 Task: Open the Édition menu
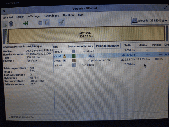[x=20, y=17]
